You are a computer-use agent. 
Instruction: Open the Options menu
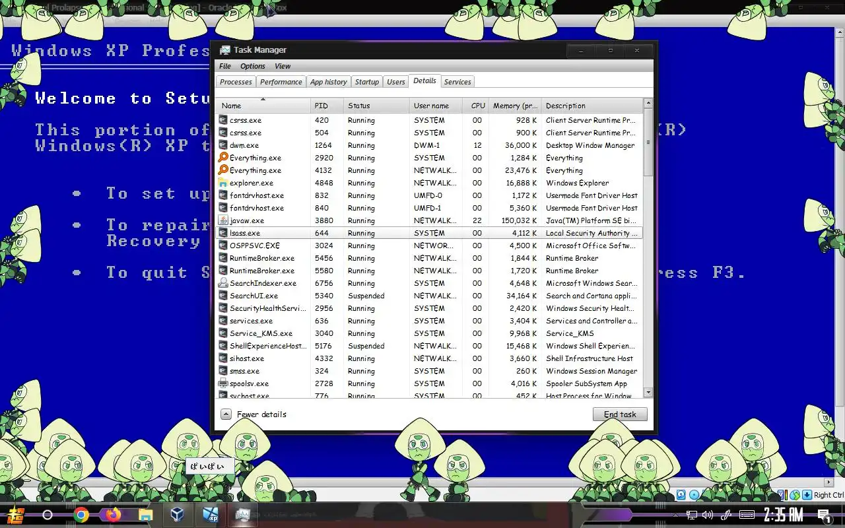click(x=252, y=66)
